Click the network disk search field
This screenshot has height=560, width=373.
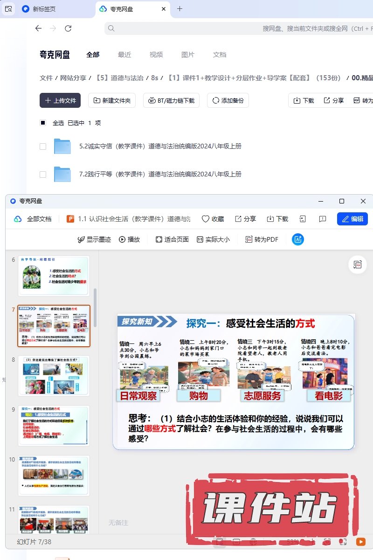(x=233, y=28)
